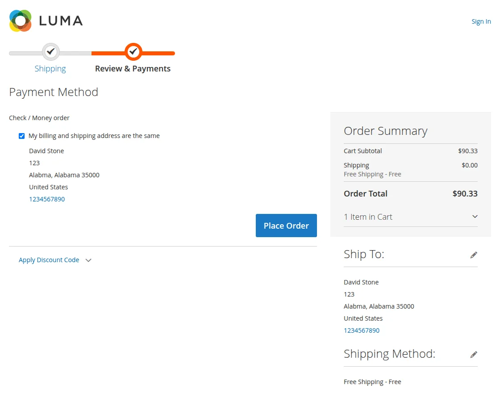Viewport: 500px width, 393px height.
Task: Click the Place Order button
Action: pos(286,226)
